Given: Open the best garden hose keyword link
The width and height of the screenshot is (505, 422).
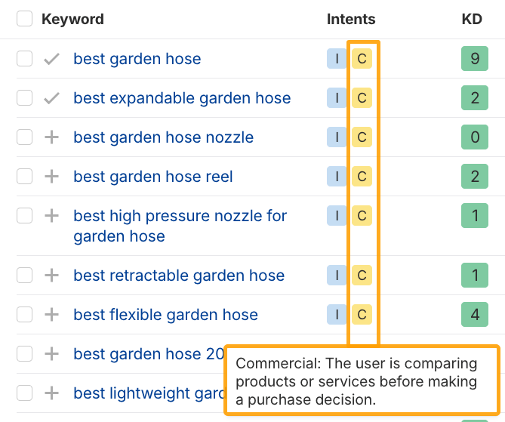Looking at the screenshot, I should coord(137,59).
